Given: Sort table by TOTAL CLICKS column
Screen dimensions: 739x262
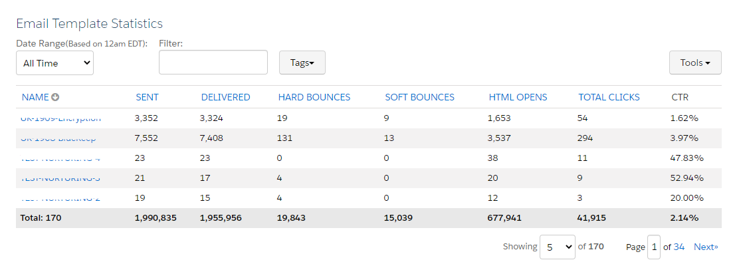Looking at the screenshot, I should (x=609, y=98).
